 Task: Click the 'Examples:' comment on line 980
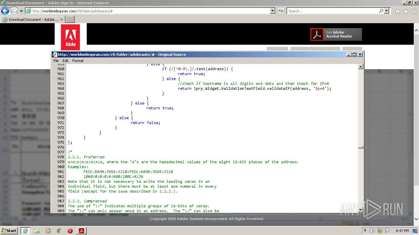[78, 167]
